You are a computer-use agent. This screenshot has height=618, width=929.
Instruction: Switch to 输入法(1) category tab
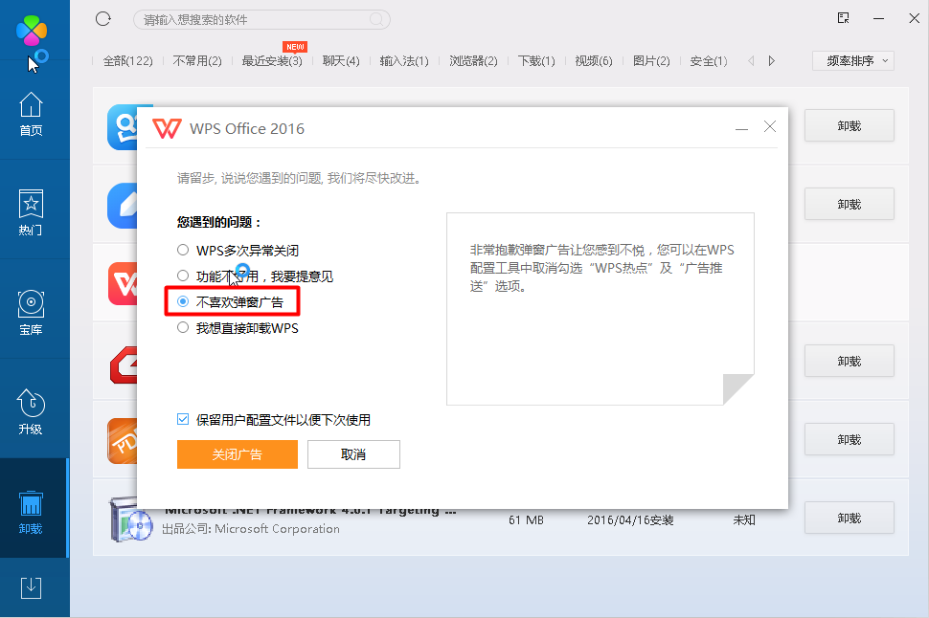[x=404, y=61]
